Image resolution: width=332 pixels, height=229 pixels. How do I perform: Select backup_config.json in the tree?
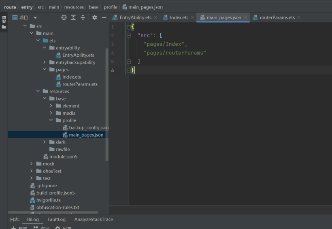pyautogui.click(x=86, y=127)
